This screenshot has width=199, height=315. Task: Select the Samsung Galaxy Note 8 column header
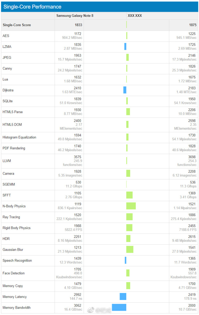pos(75,16)
